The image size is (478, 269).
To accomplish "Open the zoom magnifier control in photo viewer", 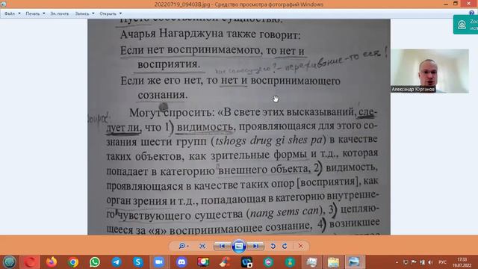I will pyautogui.click(x=184, y=246).
